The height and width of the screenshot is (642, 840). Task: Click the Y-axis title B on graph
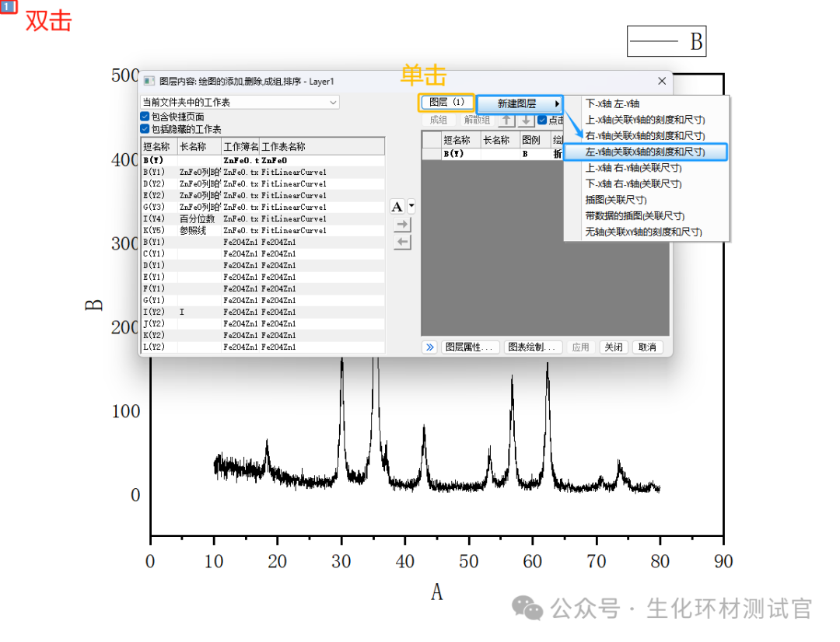[93, 305]
